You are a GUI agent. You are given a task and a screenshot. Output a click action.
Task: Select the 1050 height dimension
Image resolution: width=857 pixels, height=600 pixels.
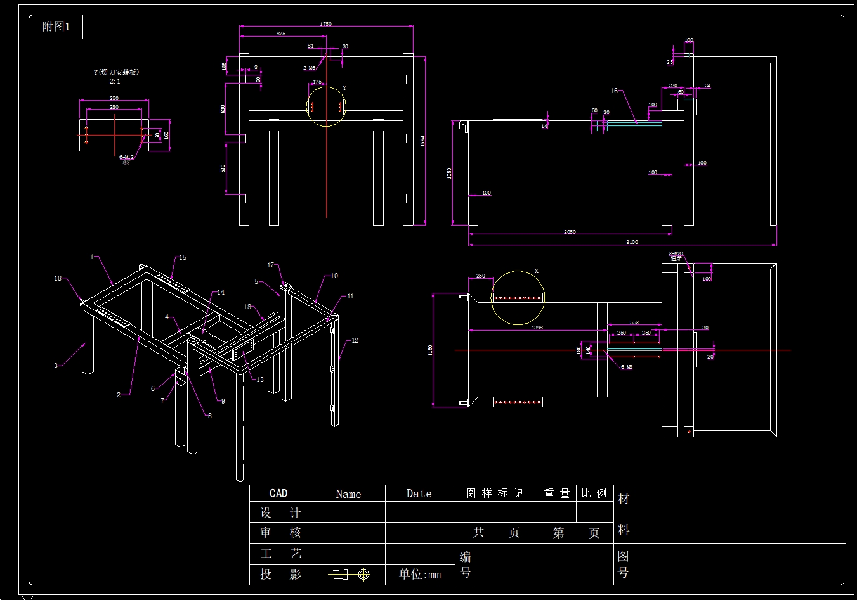pos(449,173)
